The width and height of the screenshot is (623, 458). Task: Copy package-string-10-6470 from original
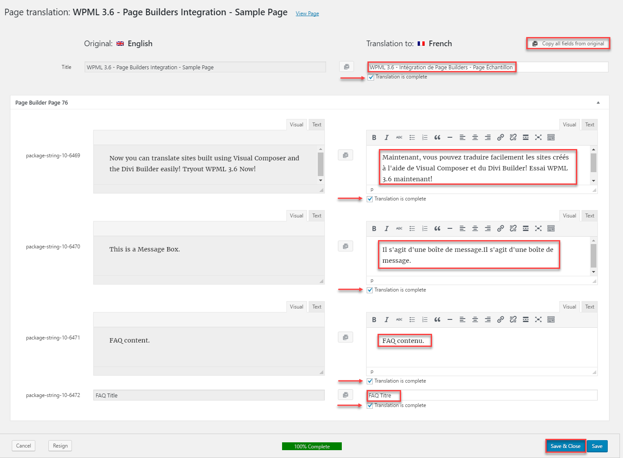(x=346, y=246)
